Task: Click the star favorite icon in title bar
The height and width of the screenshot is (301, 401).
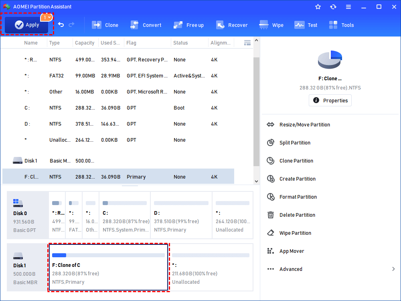Action: tap(318, 7)
